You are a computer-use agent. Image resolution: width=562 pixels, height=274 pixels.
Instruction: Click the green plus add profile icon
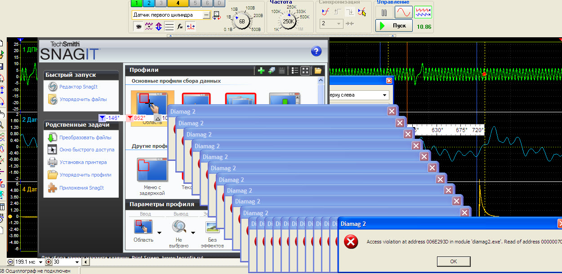261,70
